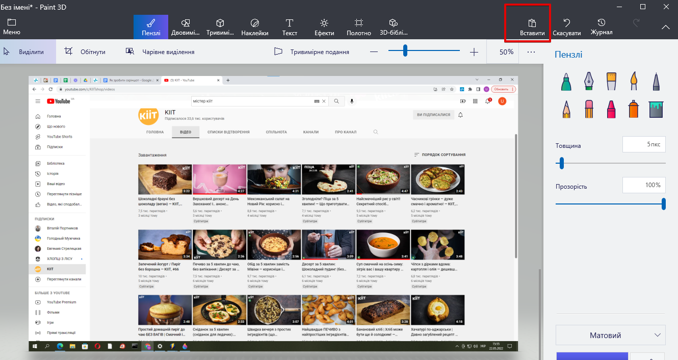Click the 50% zoom level value
Screen dimensions: 678x360
pos(506,52)
